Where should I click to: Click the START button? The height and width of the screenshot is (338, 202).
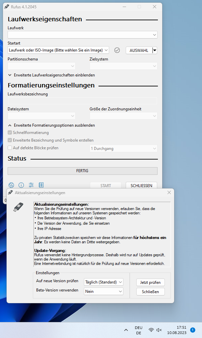click(105, 185)
